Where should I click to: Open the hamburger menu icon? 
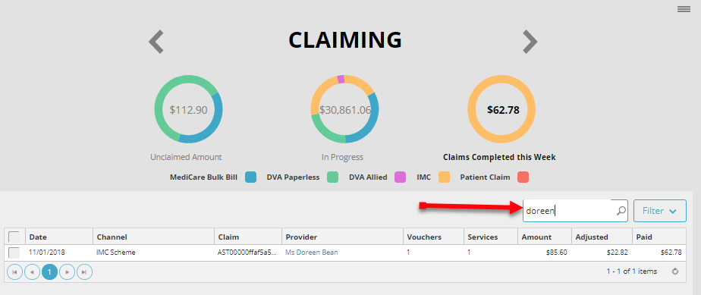684,9
